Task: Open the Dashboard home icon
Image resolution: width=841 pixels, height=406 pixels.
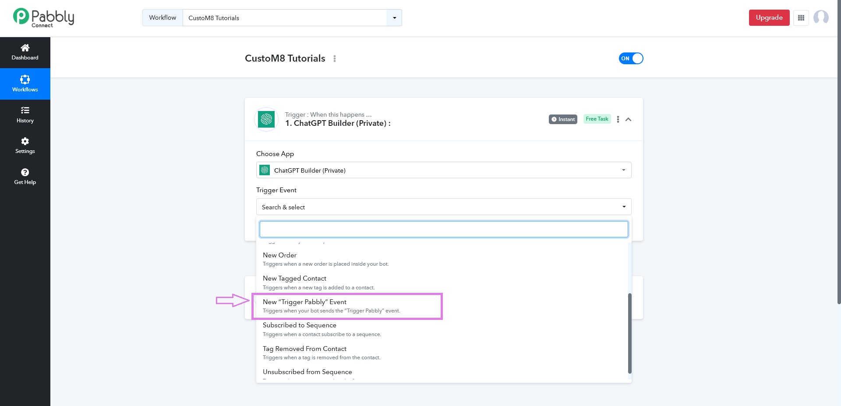Action: coord(25,48)
